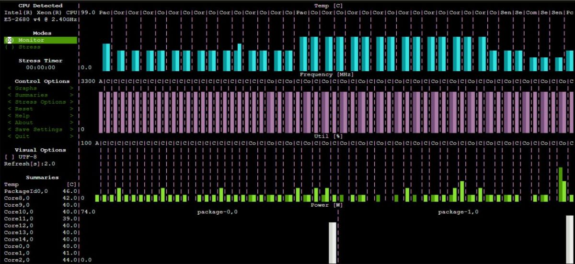Select the Monitor mode radio button
Image resolution: width=575 pixels, height=264 pixels.
click(31, 40)
